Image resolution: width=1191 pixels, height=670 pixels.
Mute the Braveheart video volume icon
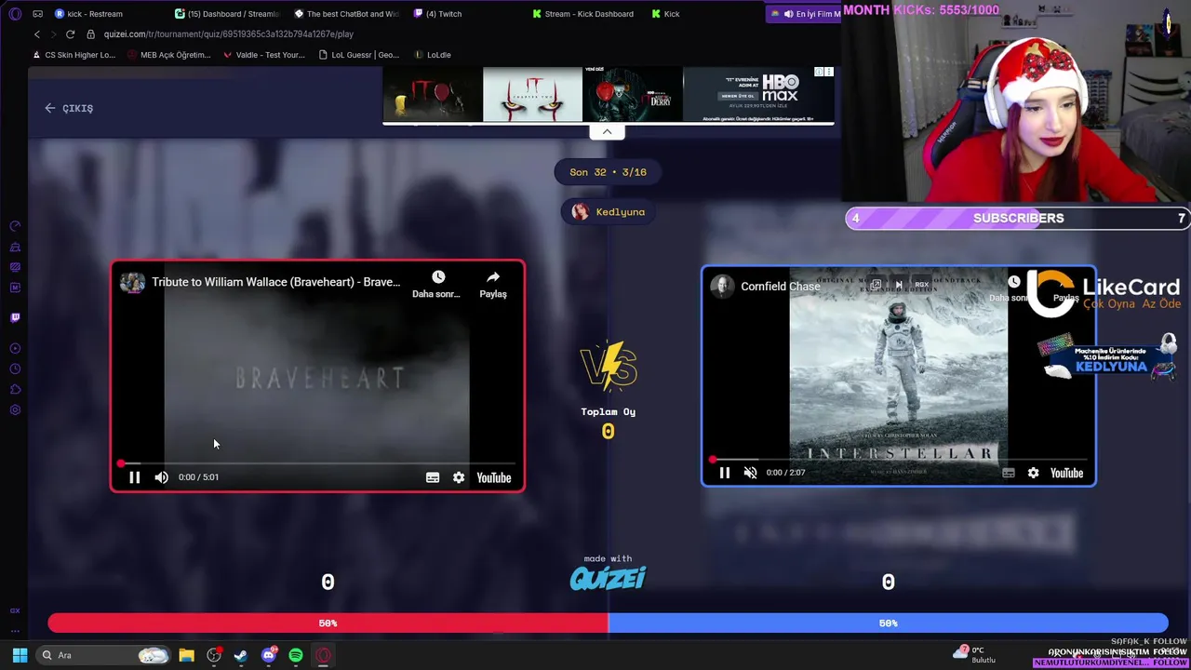161,477
